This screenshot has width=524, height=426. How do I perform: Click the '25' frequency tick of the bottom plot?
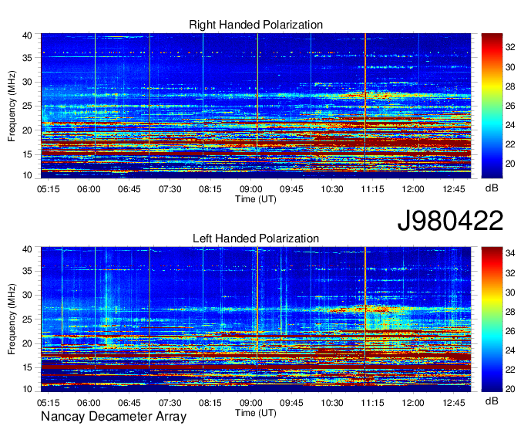coord(27,319)
